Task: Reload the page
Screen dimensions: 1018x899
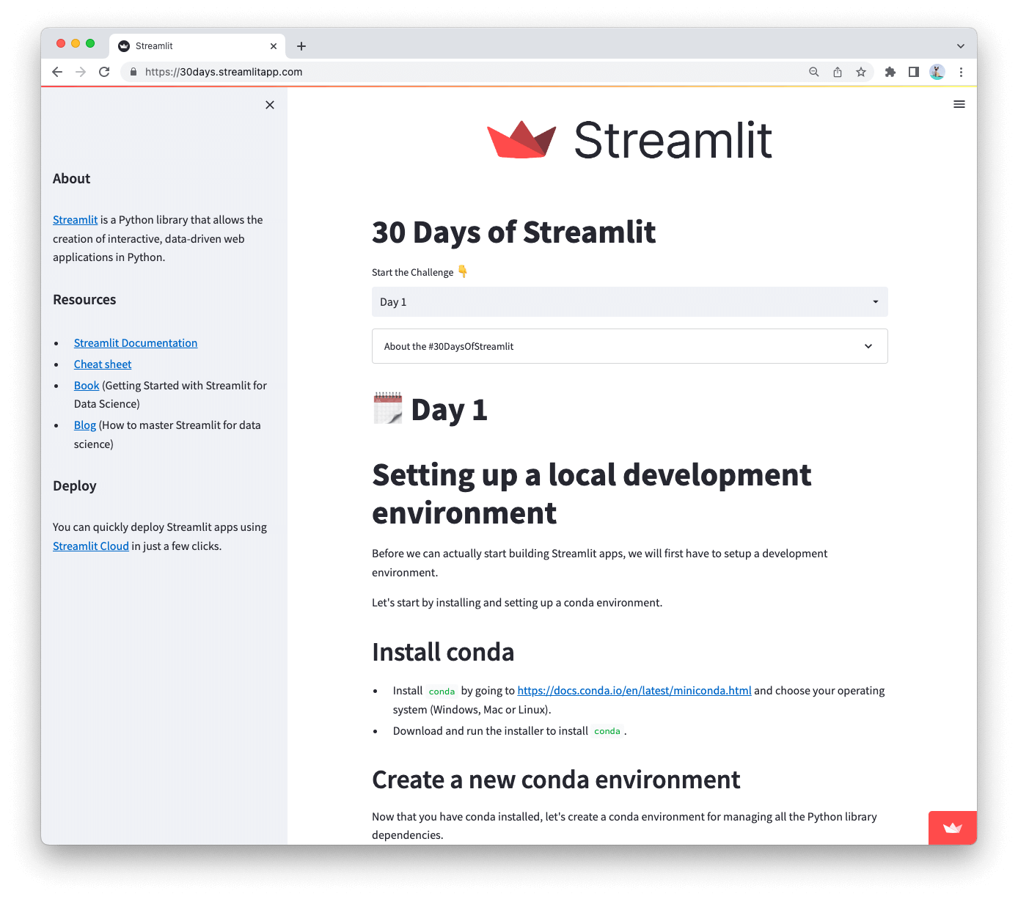Action: pos(104,72)
